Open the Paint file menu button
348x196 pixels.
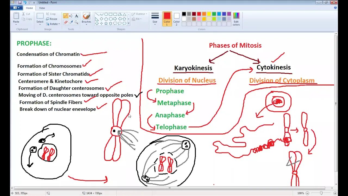coord(16,8)
